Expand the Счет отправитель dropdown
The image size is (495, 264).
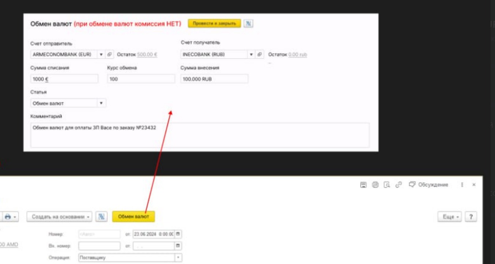coord(101,54)
